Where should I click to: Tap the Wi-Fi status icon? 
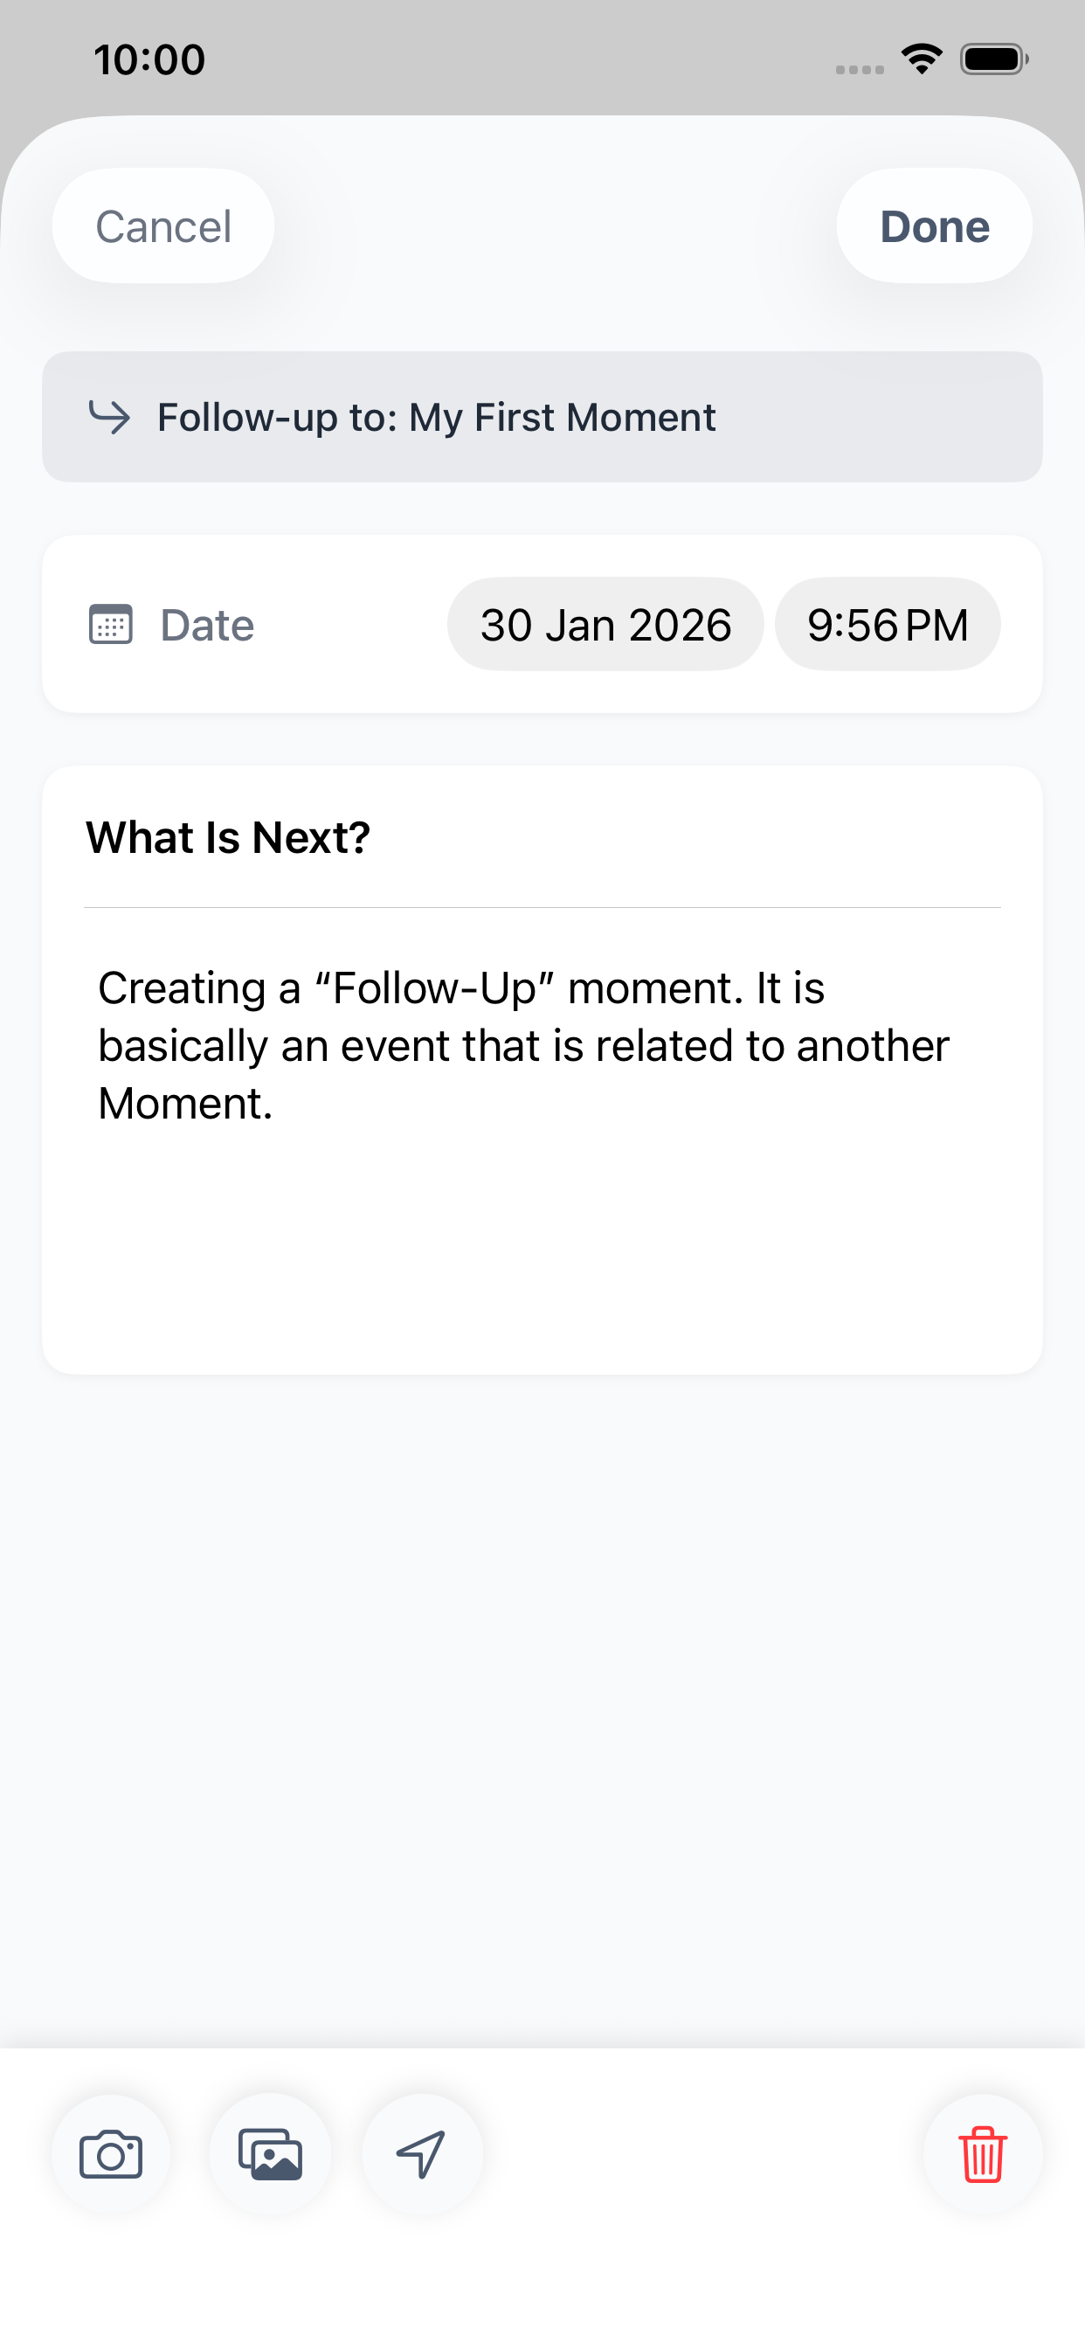pos(922,59)
